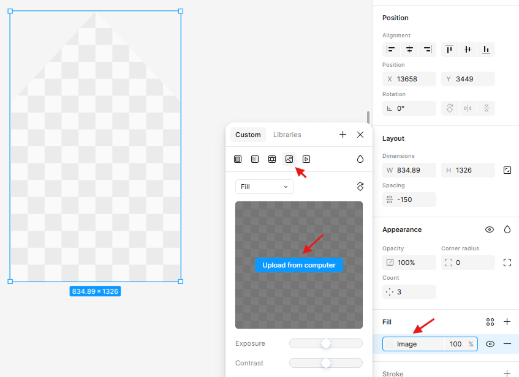Click the Stroke section heading
The height and width of the screenshot is (377, 519).
393,374
